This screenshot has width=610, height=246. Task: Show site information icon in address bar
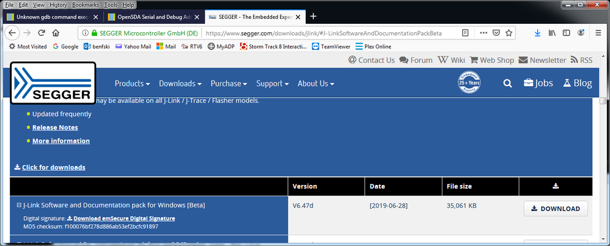(85, 33)
